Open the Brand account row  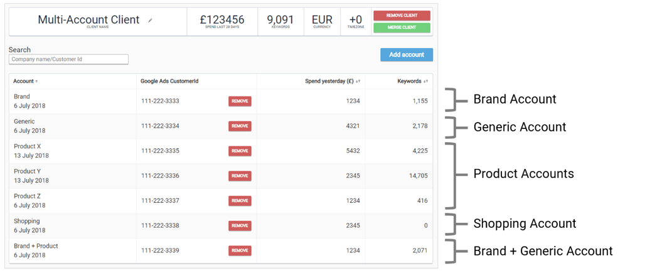tap(22, 97)
